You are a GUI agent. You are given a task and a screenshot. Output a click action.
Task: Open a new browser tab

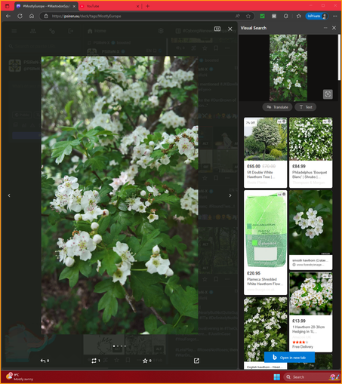pyautogui.click(x=148, y=6)
